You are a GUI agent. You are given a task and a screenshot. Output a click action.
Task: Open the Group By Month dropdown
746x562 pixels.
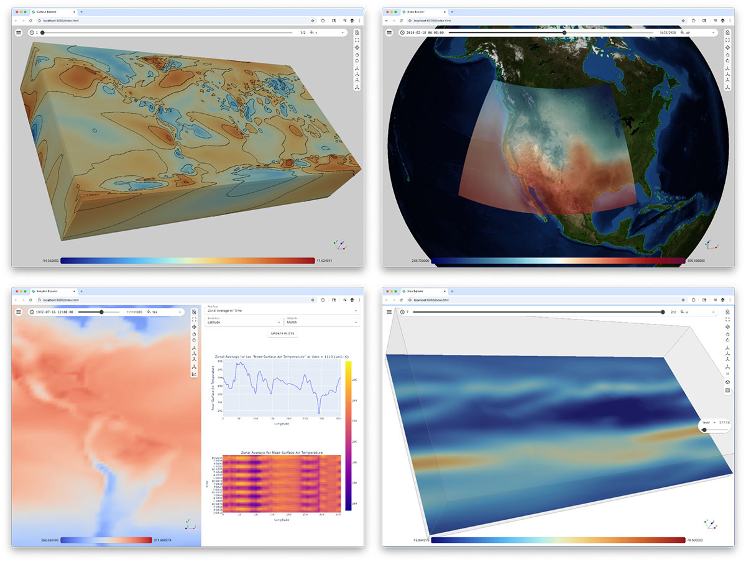(x=322, y=322)
